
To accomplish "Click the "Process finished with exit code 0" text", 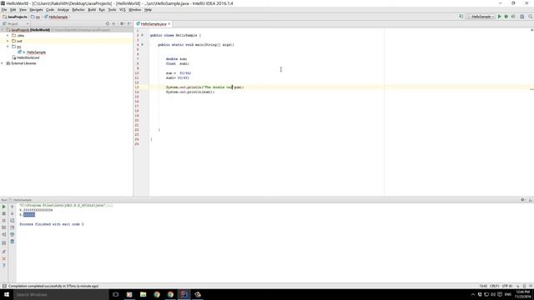I will point(52,224).
